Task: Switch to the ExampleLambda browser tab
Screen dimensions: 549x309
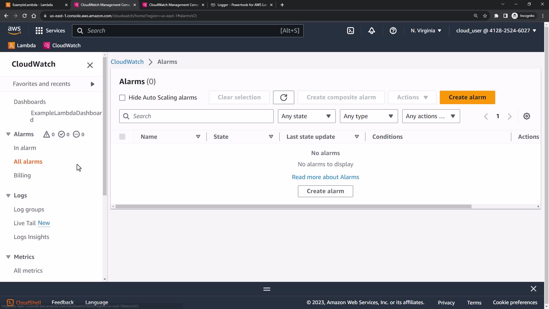Action: 33,5
